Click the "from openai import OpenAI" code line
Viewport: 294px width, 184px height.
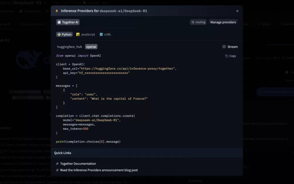78,56
